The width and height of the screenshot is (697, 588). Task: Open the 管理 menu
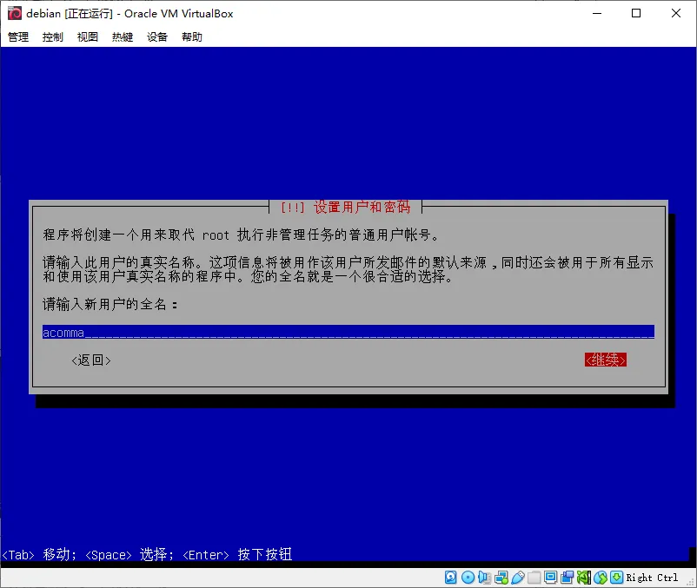(18, 36)
